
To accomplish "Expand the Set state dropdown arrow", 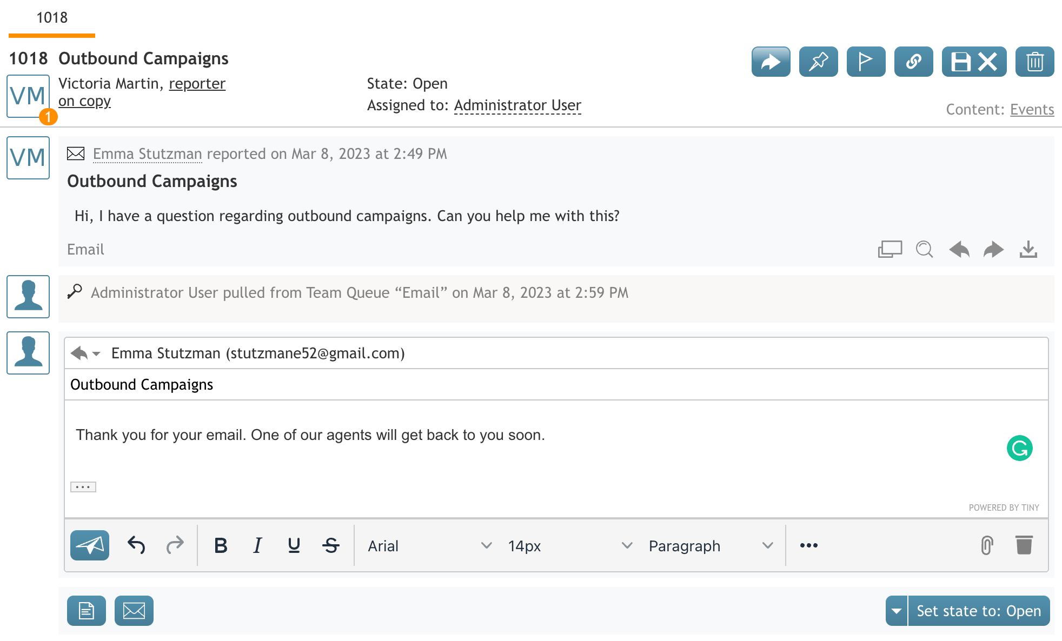I will click(x=897, y=611).
